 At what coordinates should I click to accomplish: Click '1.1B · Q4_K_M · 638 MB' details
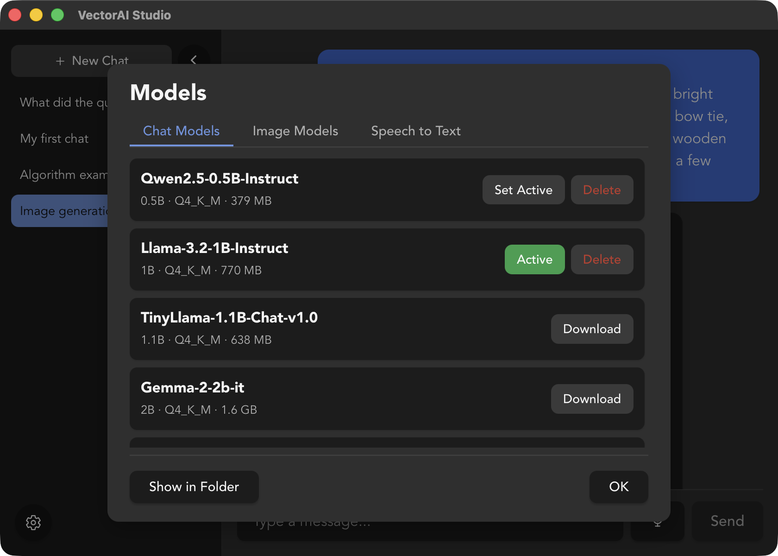point(206,340)
